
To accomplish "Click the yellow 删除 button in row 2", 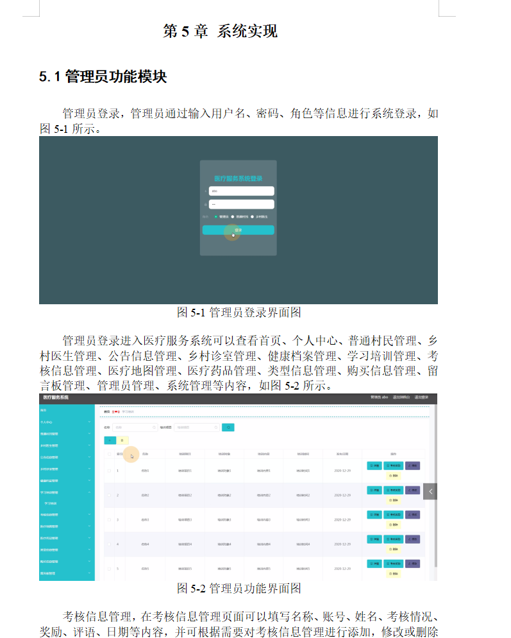I will (x=394, y=500).
